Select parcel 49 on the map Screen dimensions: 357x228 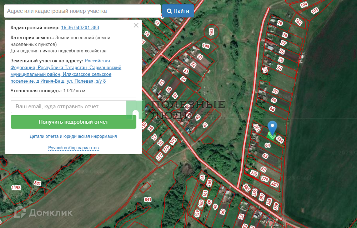pyautogui.click(x=215, y=207)
